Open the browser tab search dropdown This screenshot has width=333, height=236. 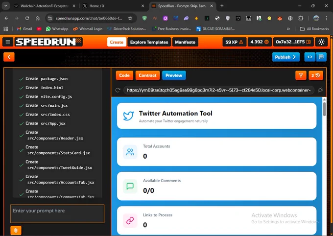[6, 6]
